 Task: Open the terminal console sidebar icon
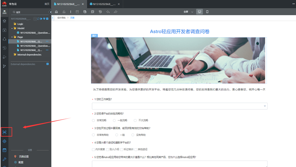point(4,150)
